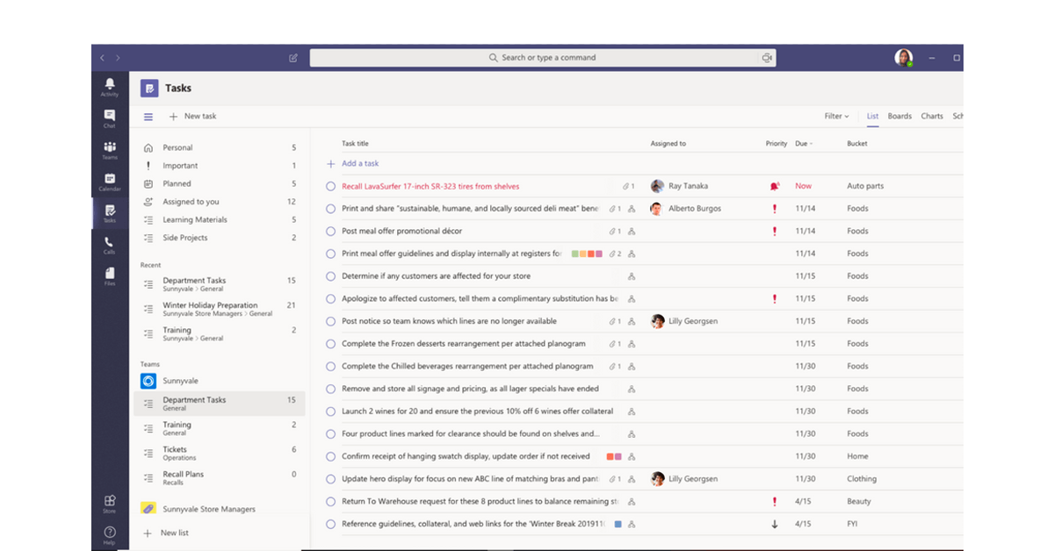Switch to the Boards view tab

tap(899, 116)
